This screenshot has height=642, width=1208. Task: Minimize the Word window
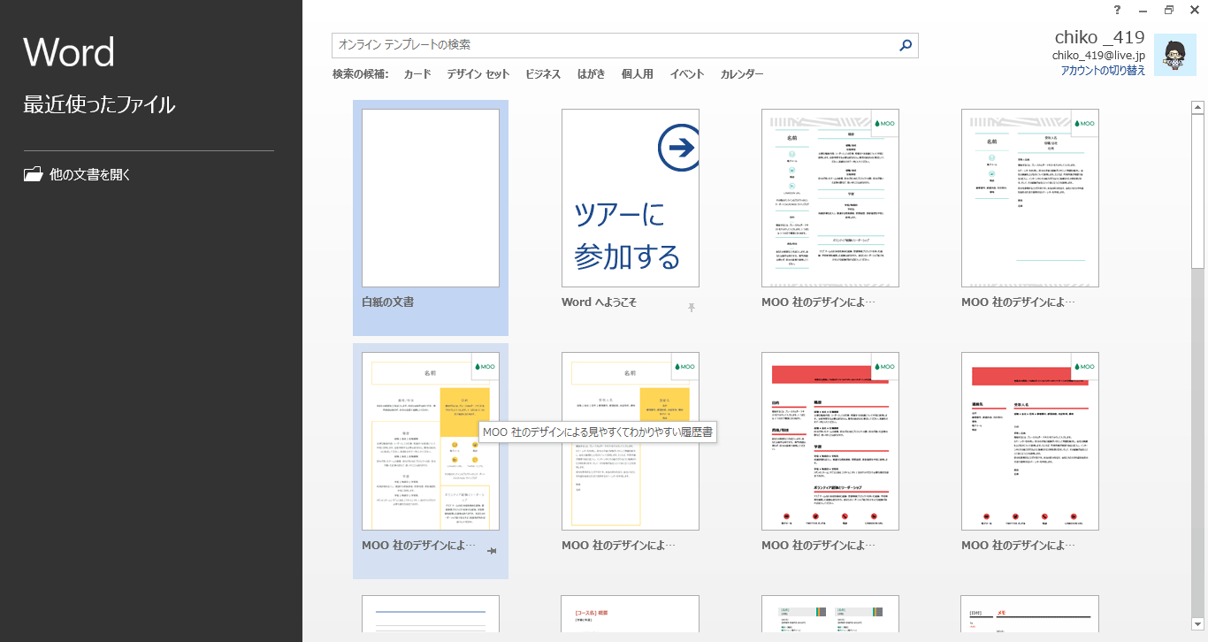pyautogui.click(x=1143, y=10)
